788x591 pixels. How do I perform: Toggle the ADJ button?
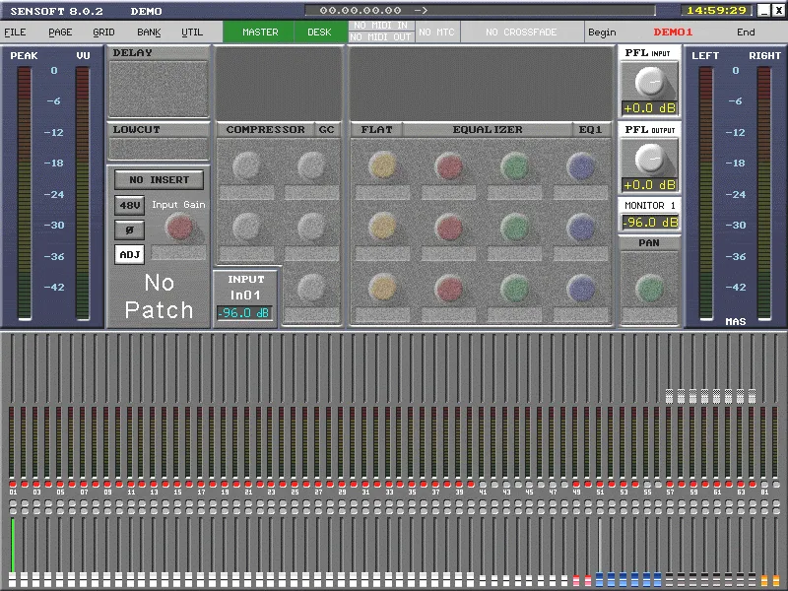tap(130, 254)
